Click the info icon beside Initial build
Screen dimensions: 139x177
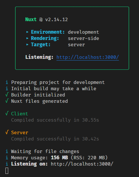[x=7, y=88]
